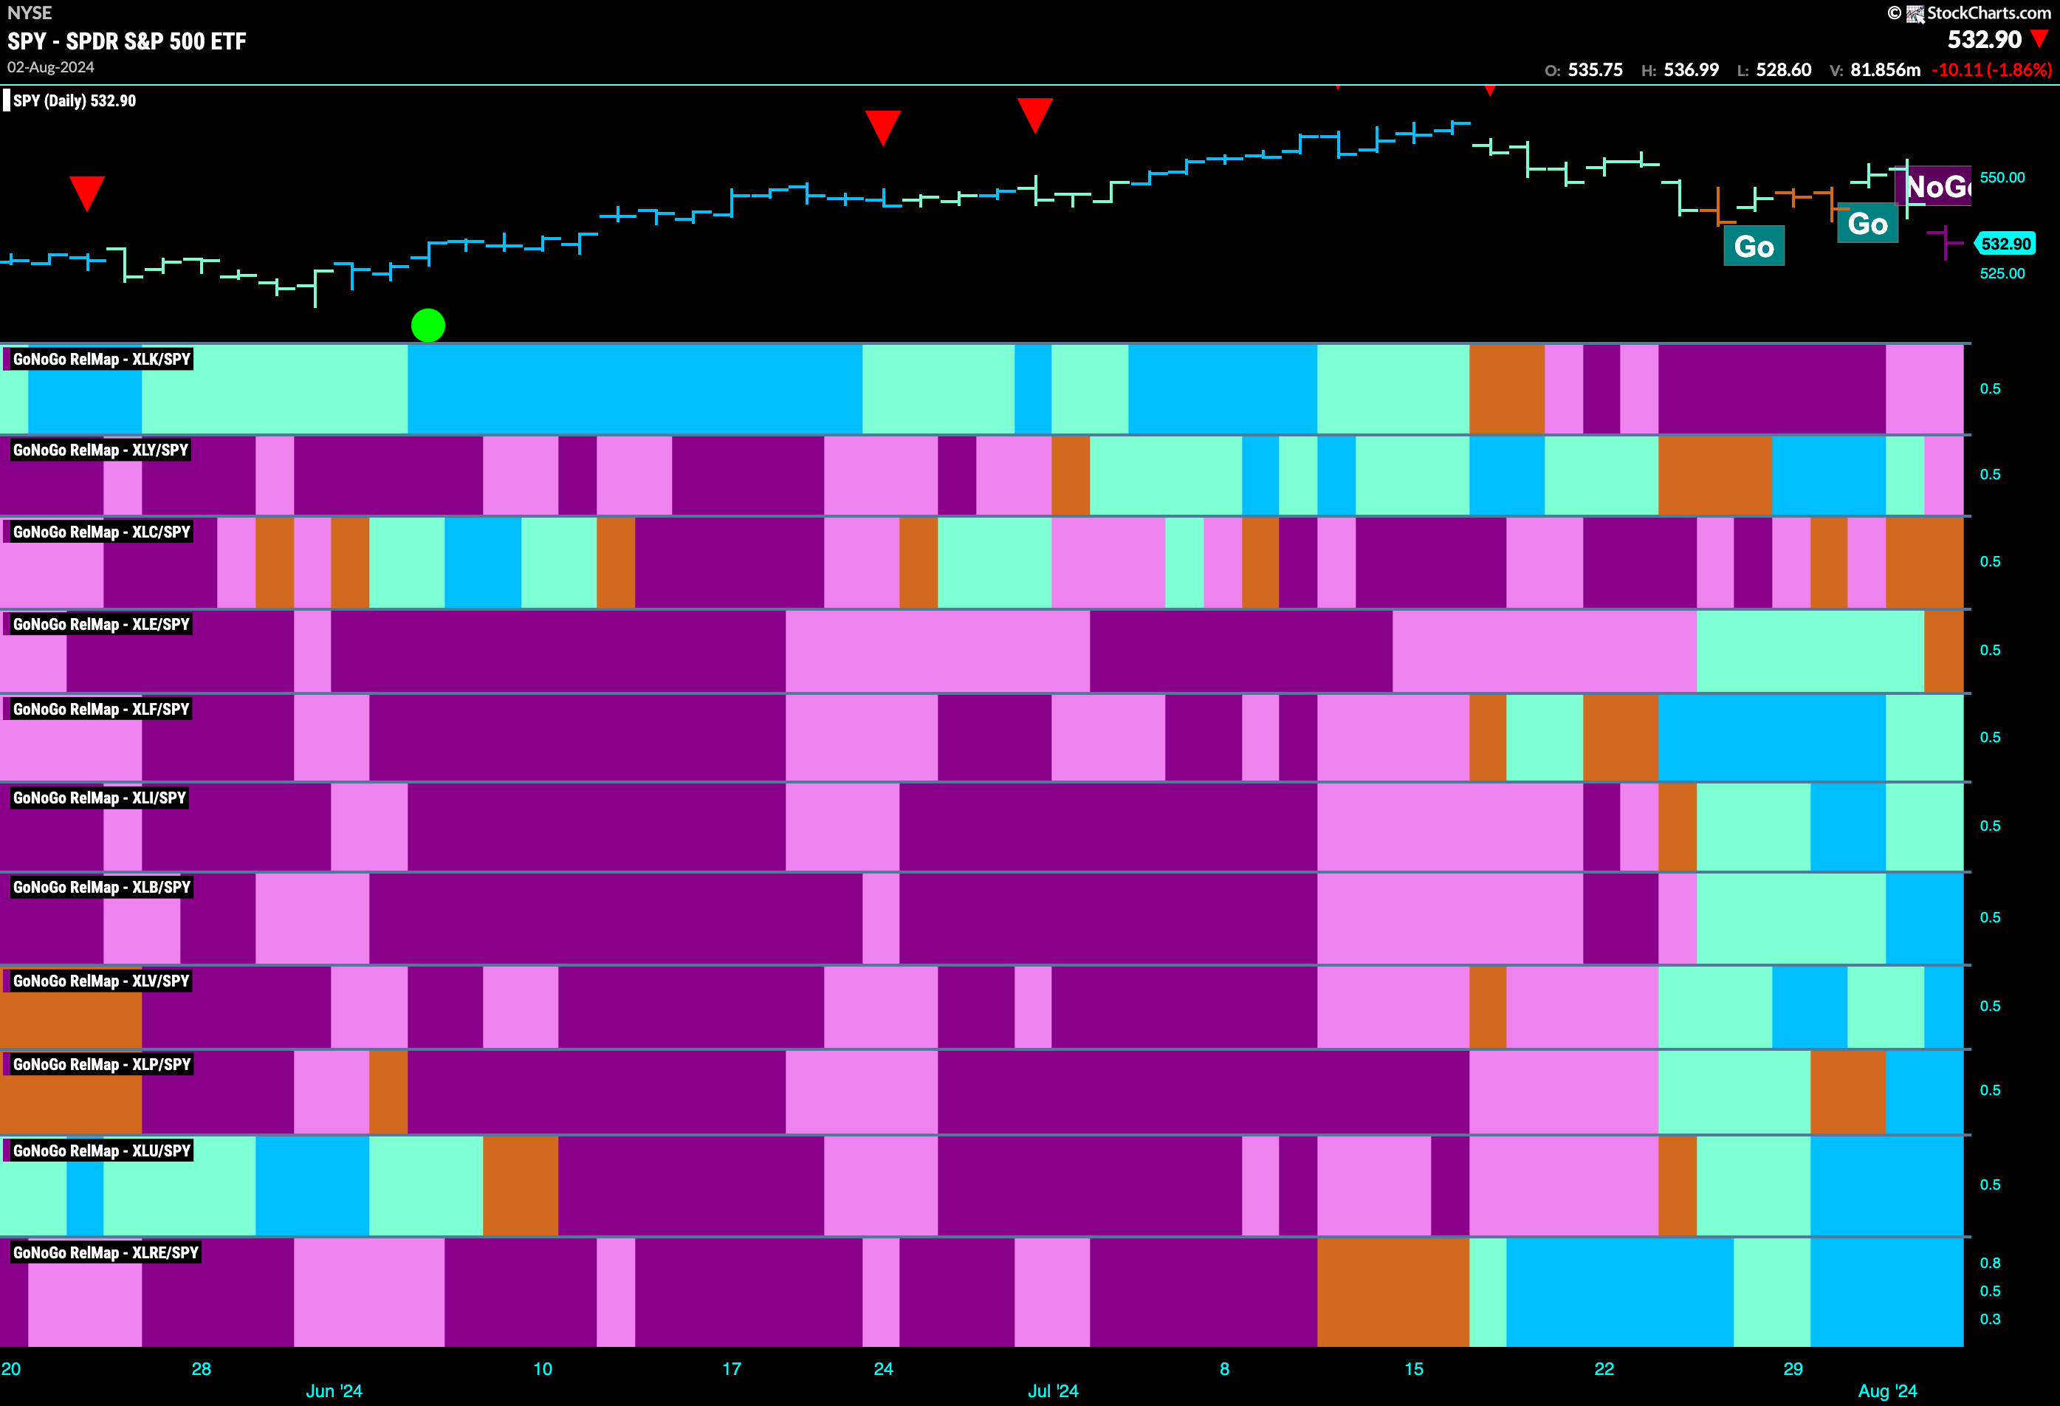
Task: Click the green circle signal marker below price
Action: click(428, 326)
